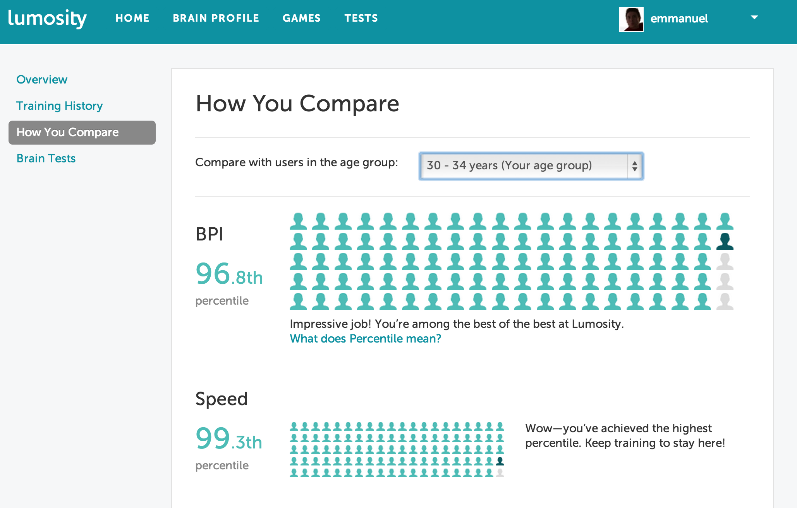Viewport: 797px width, 508px height.
Task: Open the Training History sidebar link
Action: (x=59, y=106)
